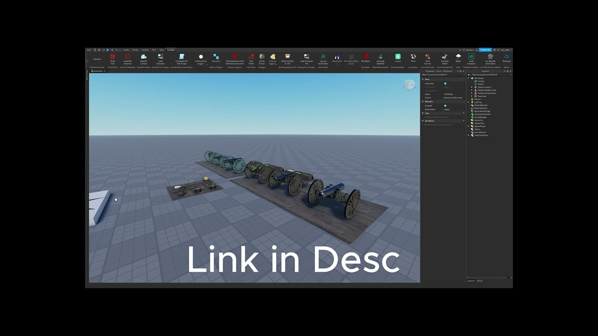Image resolution: width=598 pixels, height=336 pixels.
Task: Click the Selection toolbox button
Action: tap(97, 59)
